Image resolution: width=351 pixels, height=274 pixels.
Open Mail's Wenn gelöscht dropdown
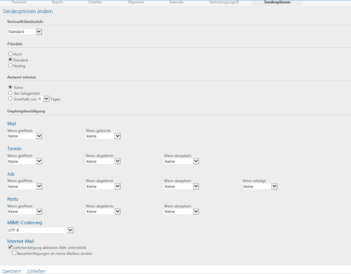coord(117,136)
